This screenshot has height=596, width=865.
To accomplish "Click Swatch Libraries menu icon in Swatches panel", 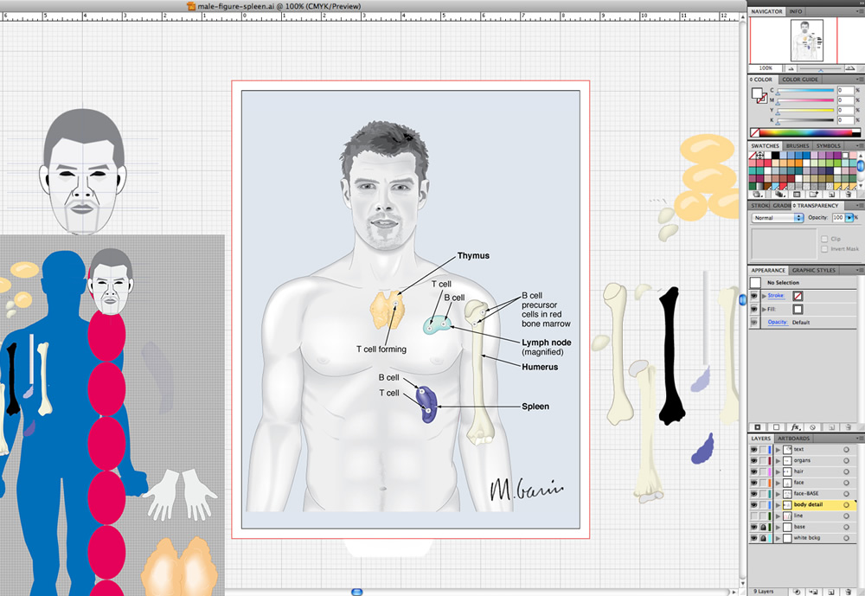I will [x=758, y=195].
